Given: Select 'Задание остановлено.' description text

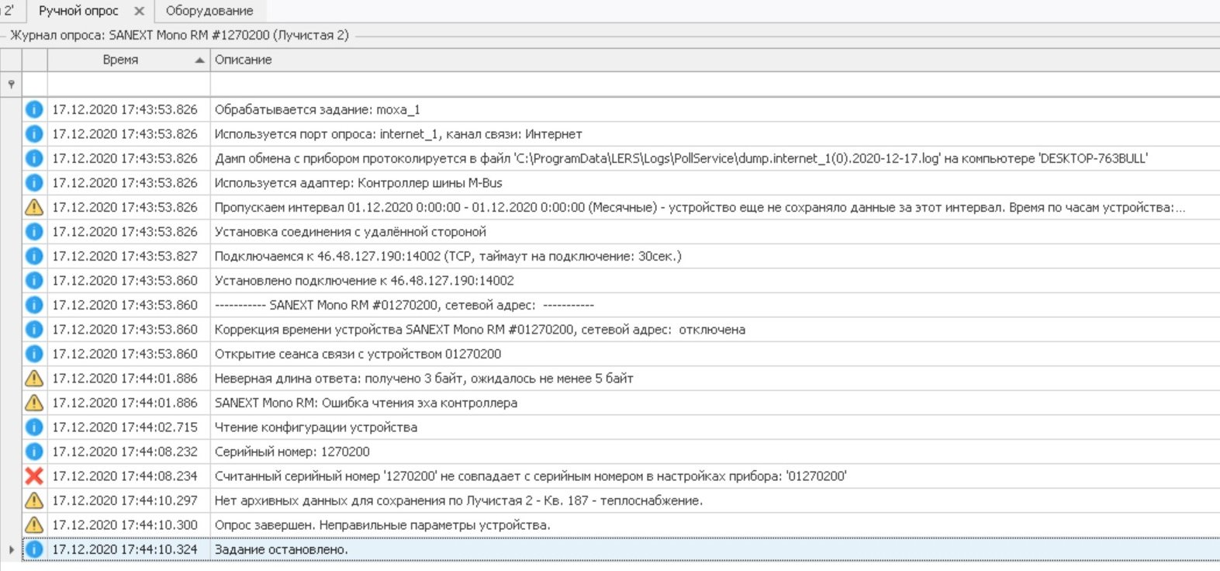Looking at the screenshot, I should click(x=282, y=549).
